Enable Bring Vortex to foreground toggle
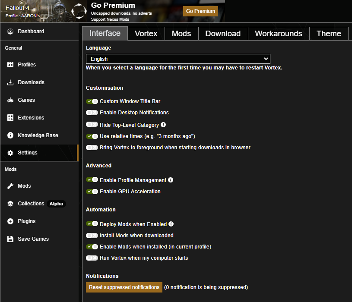The image size is (352, 302). tap(92, 148)
